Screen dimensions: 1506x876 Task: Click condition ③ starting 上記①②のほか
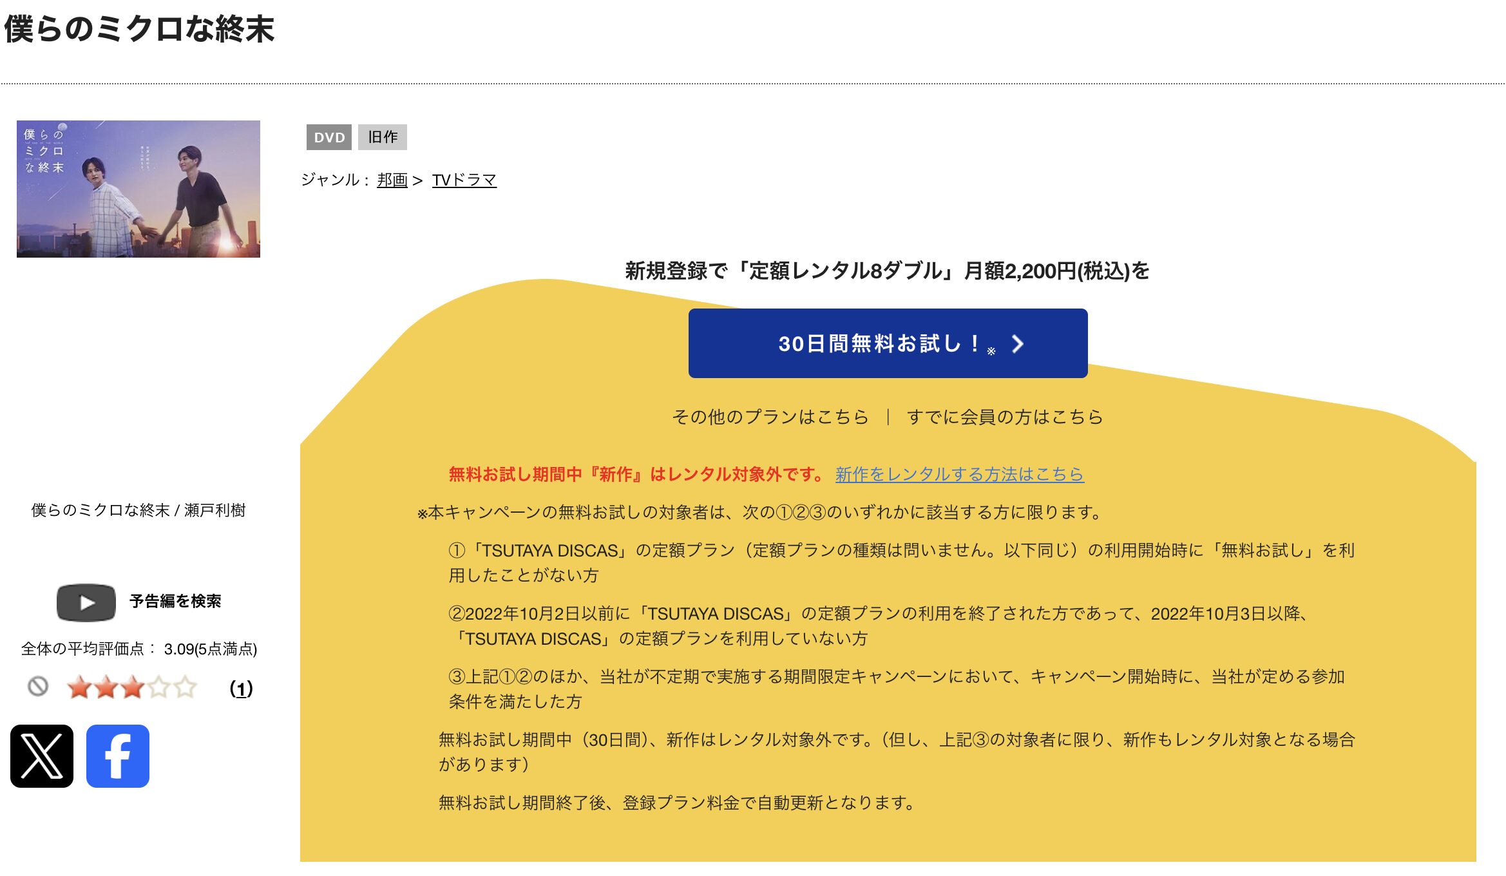pos(897,689)
